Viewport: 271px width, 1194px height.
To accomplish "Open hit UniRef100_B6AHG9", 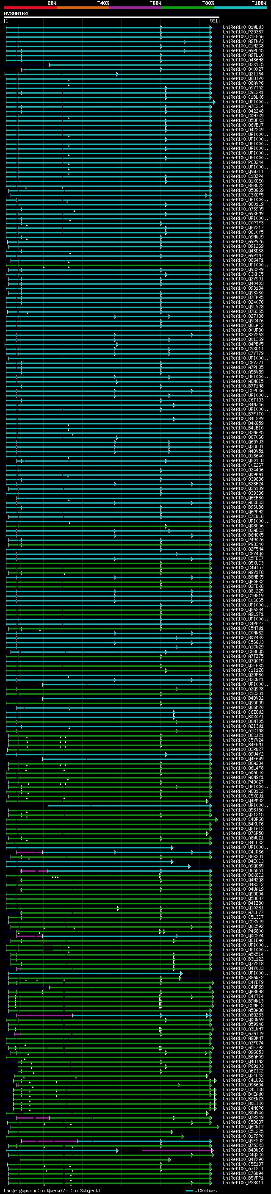I will (x=243, y=1056).
